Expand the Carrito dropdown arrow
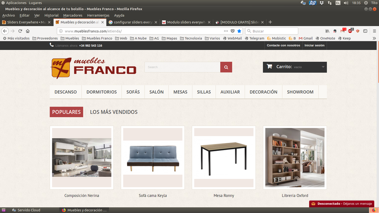Screen dimensions: 379x213 (x=323, y=67)
